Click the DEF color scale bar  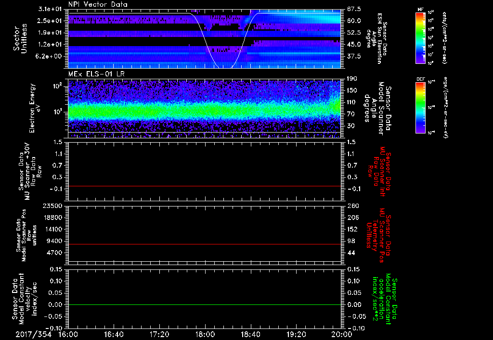pos(421,108)
